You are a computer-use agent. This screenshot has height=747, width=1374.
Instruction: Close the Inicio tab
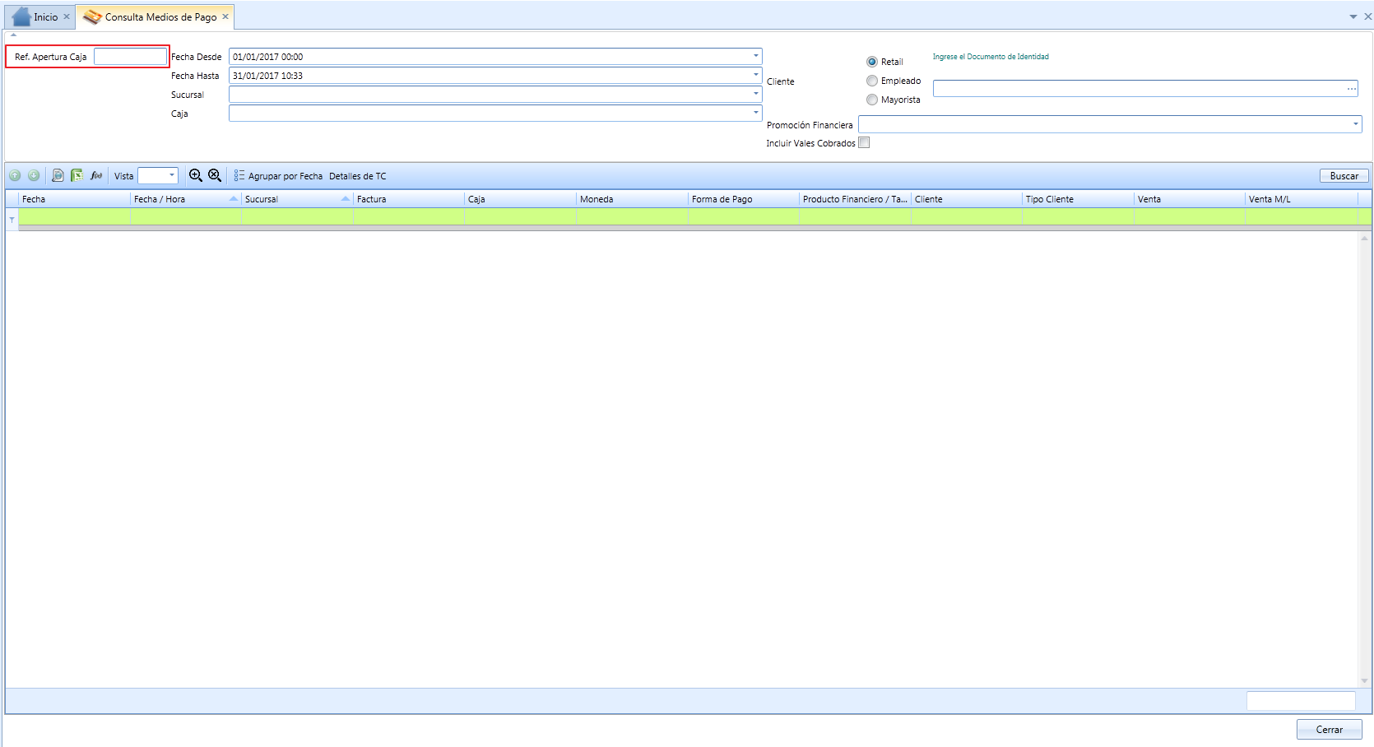pos(67,16)
